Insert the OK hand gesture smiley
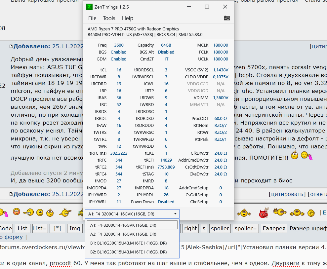The image size is (327, 269). [x=280, y=212]
